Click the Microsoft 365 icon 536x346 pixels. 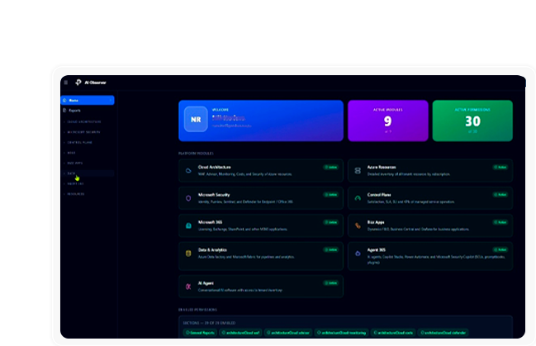pyautogui.click(x=188, y=225)
